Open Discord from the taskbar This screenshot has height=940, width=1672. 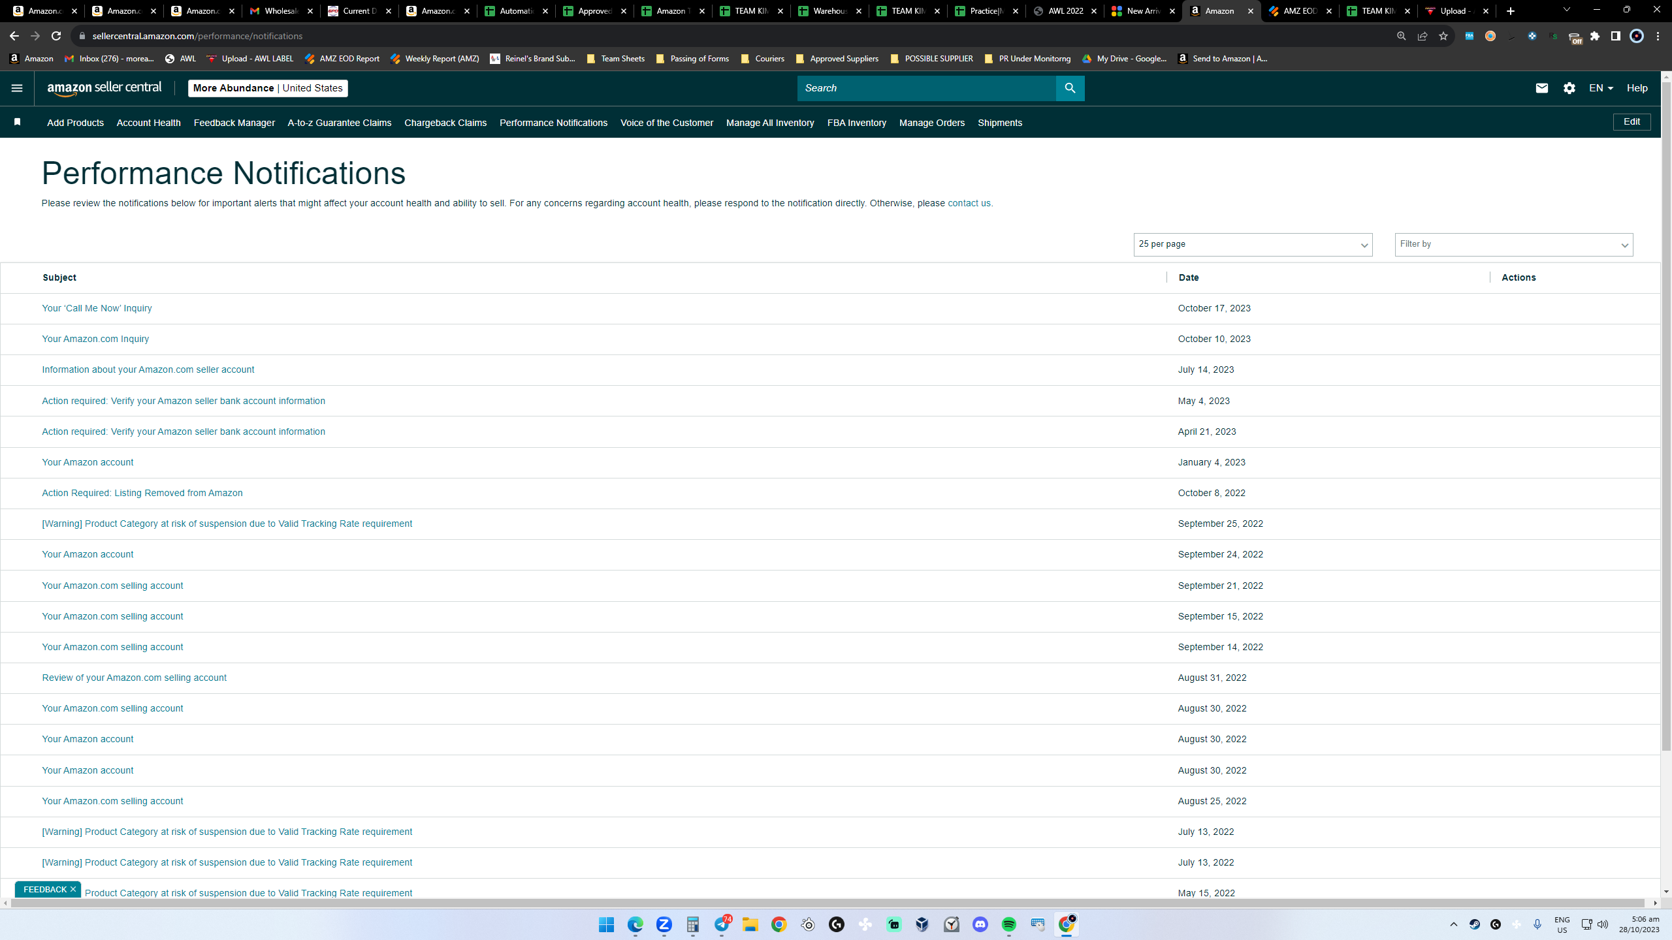(x=980, y=924)
